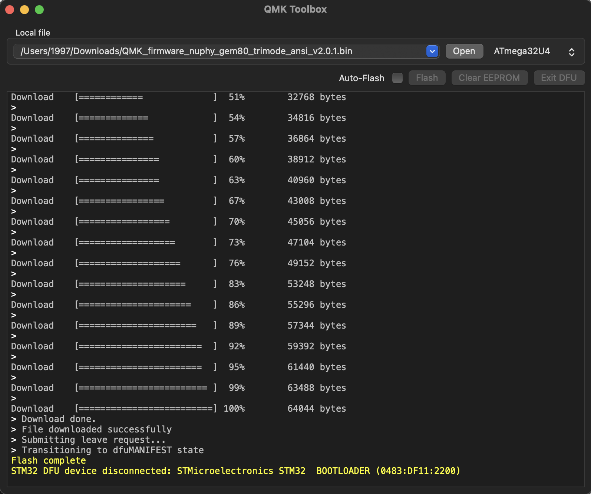Click the 'Local file' label
Viewport: 591px width, 494px height.
[x=33, y=33]
